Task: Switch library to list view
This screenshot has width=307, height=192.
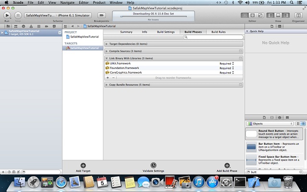Action: 303,124
